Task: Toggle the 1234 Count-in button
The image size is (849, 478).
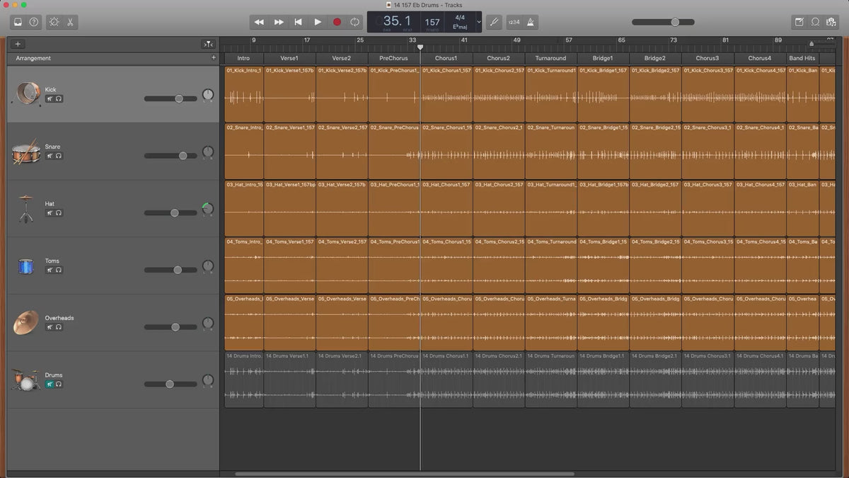Action: (x=514, y=22)
